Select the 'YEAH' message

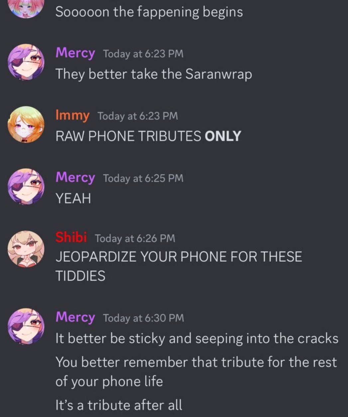pyautogui.click(x=73, y=199)
